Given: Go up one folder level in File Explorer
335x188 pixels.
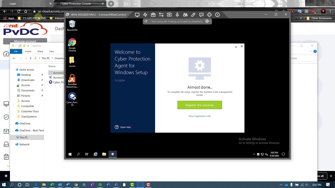Looking at the screenshot, I should (x=30, y=58).
